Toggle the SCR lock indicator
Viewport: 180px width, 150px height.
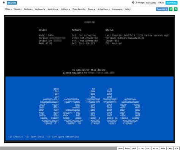point(176,148)
